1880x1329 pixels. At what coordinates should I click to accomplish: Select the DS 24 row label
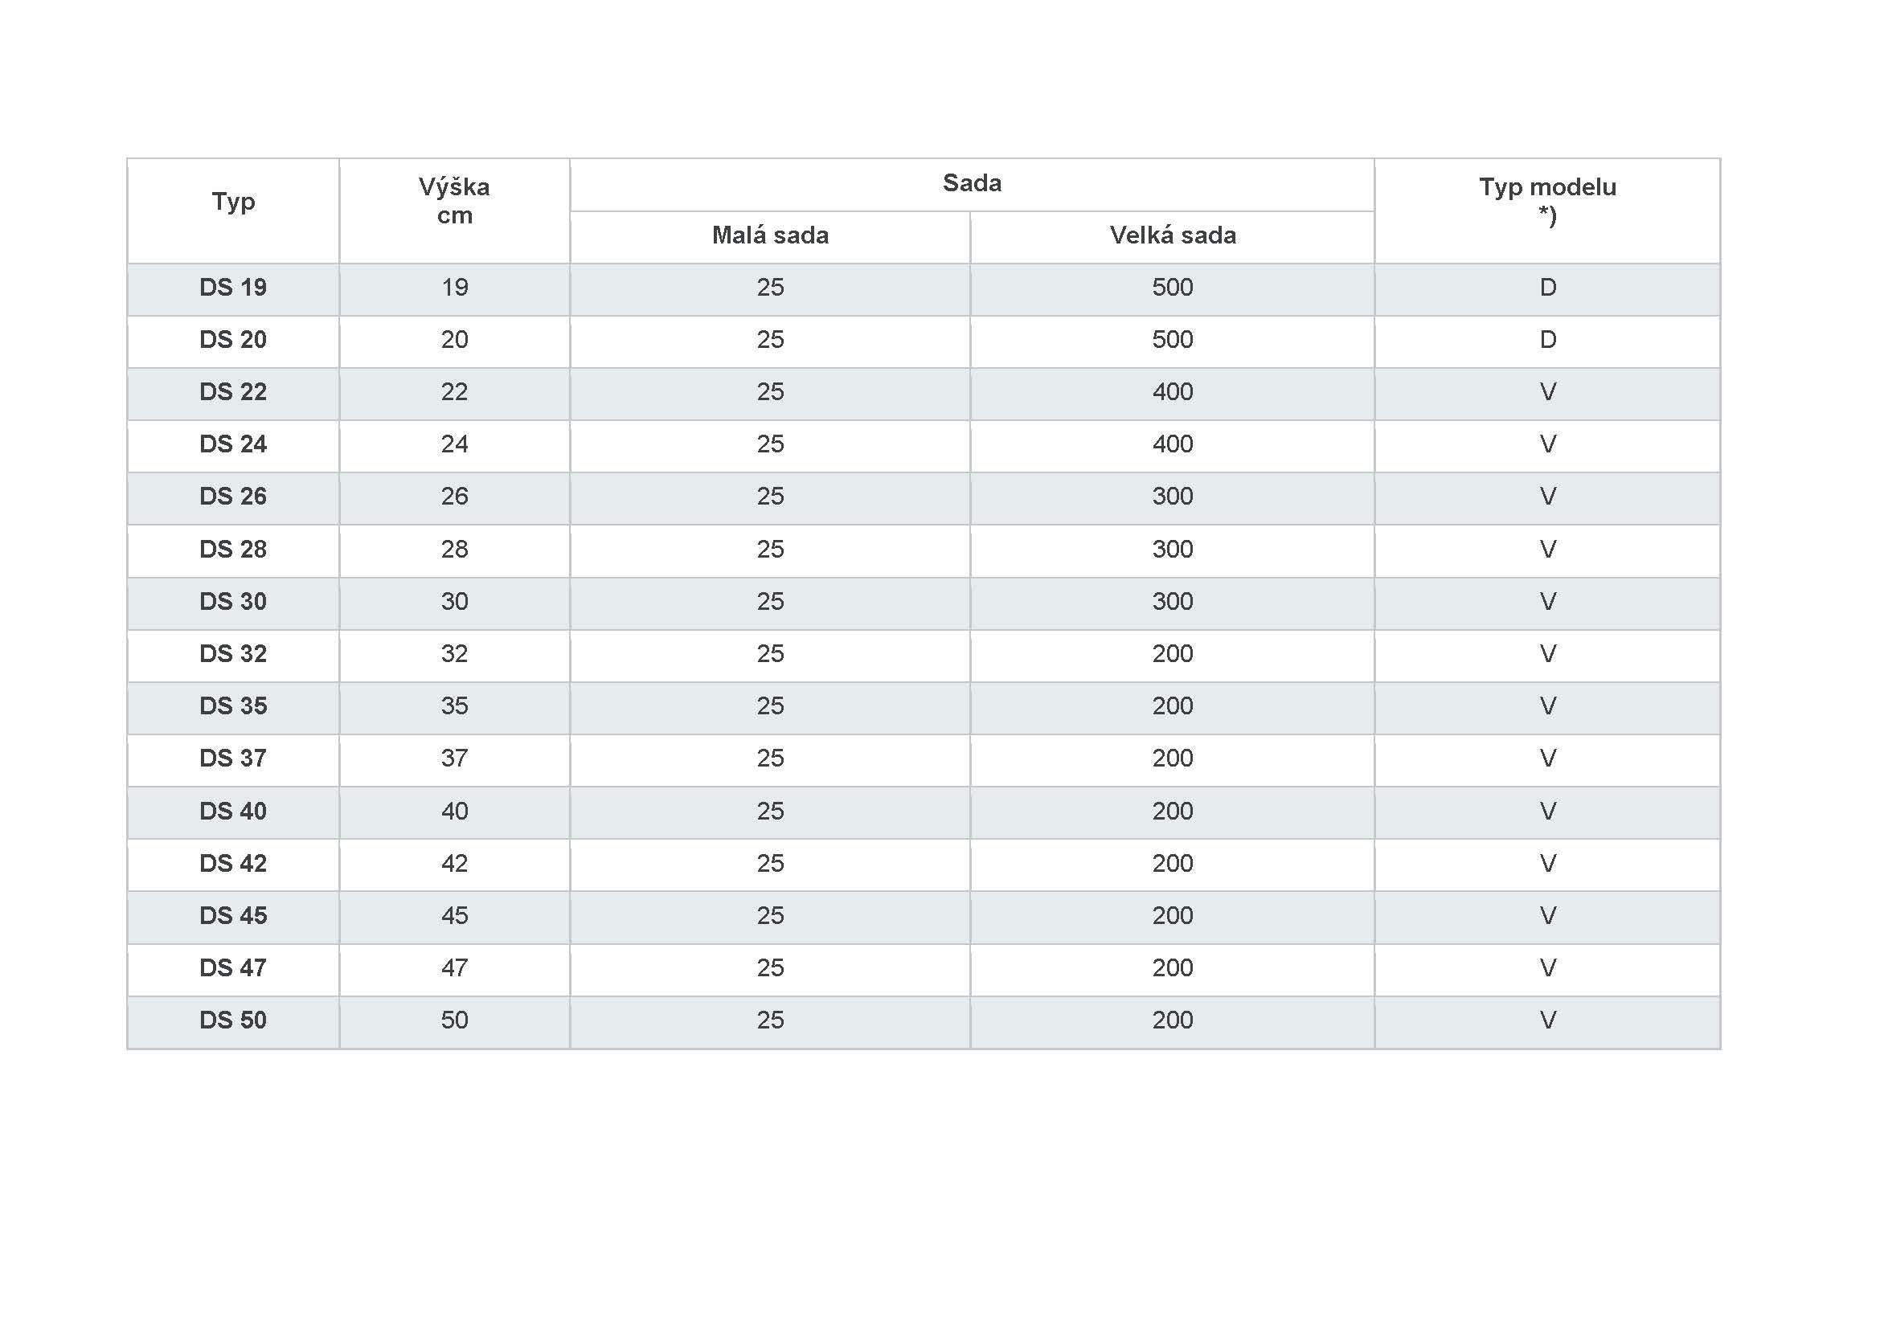pyautogui.click(x=233, y=444)
